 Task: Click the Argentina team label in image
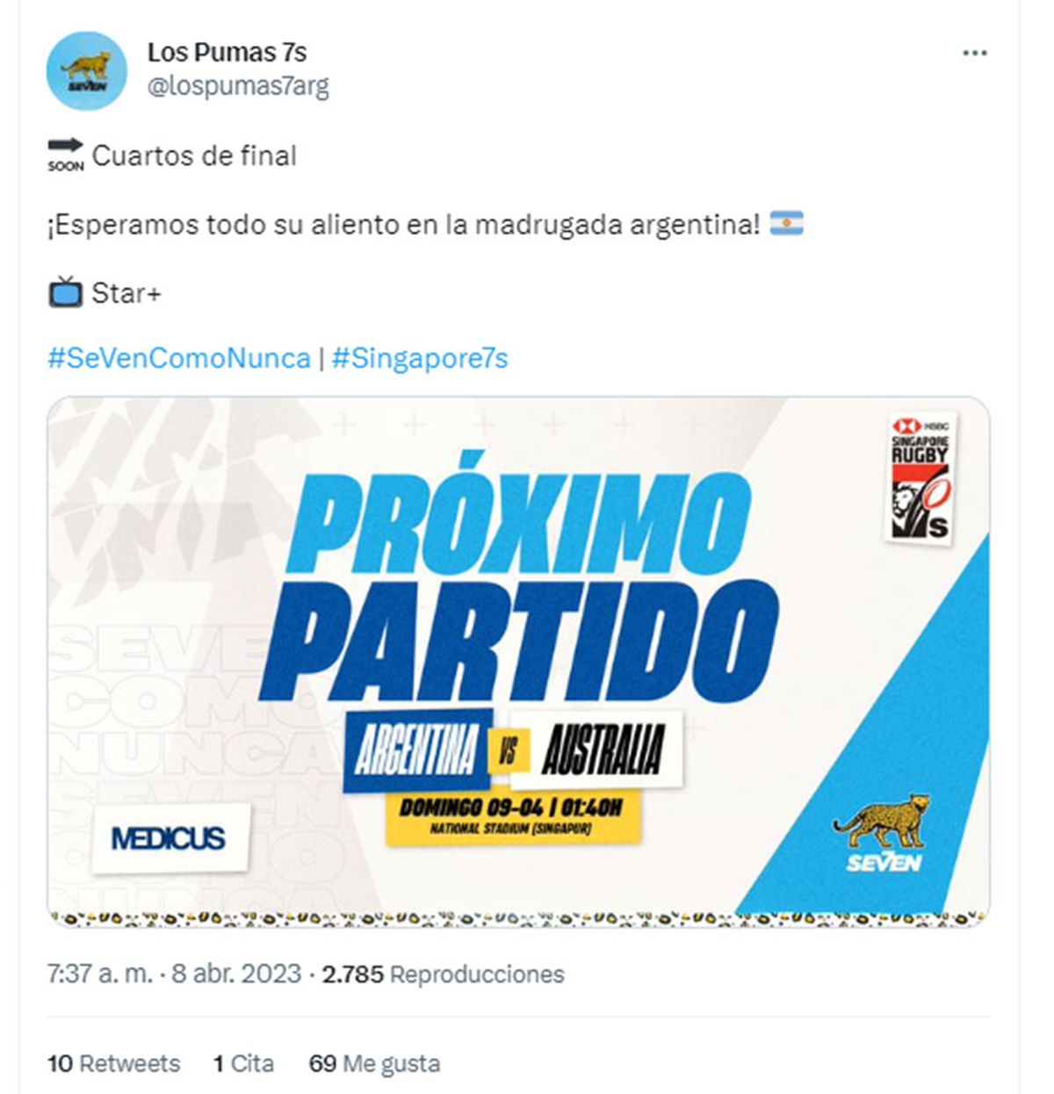click(417, 750)
